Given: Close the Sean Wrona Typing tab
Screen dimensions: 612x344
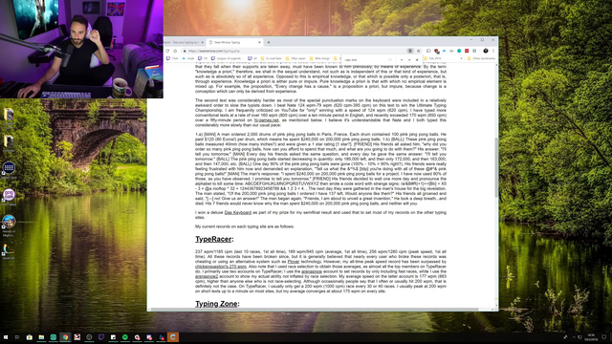Looking at the screenshot, I should click(x=259, y=42).
